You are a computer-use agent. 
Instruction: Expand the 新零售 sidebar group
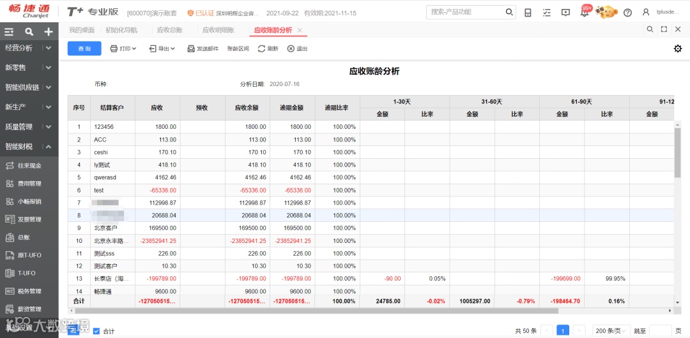(49, 68)
